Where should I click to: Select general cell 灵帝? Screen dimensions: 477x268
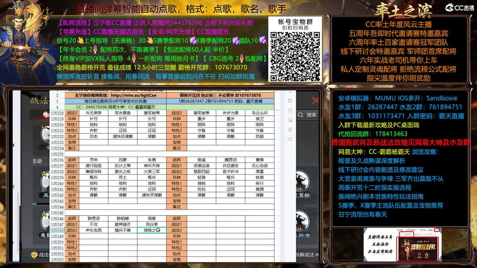tap(94, 160)
